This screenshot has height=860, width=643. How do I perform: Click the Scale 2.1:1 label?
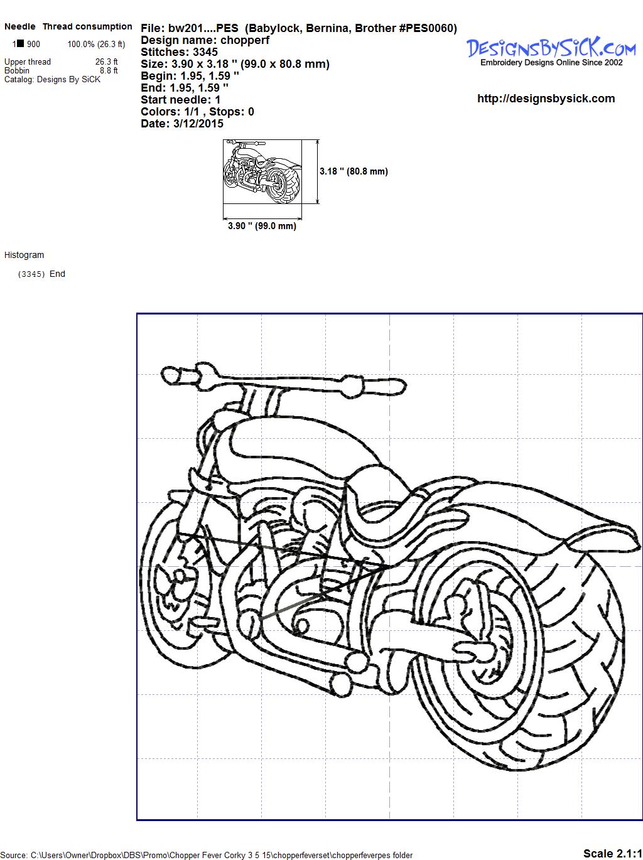point(612,853)
